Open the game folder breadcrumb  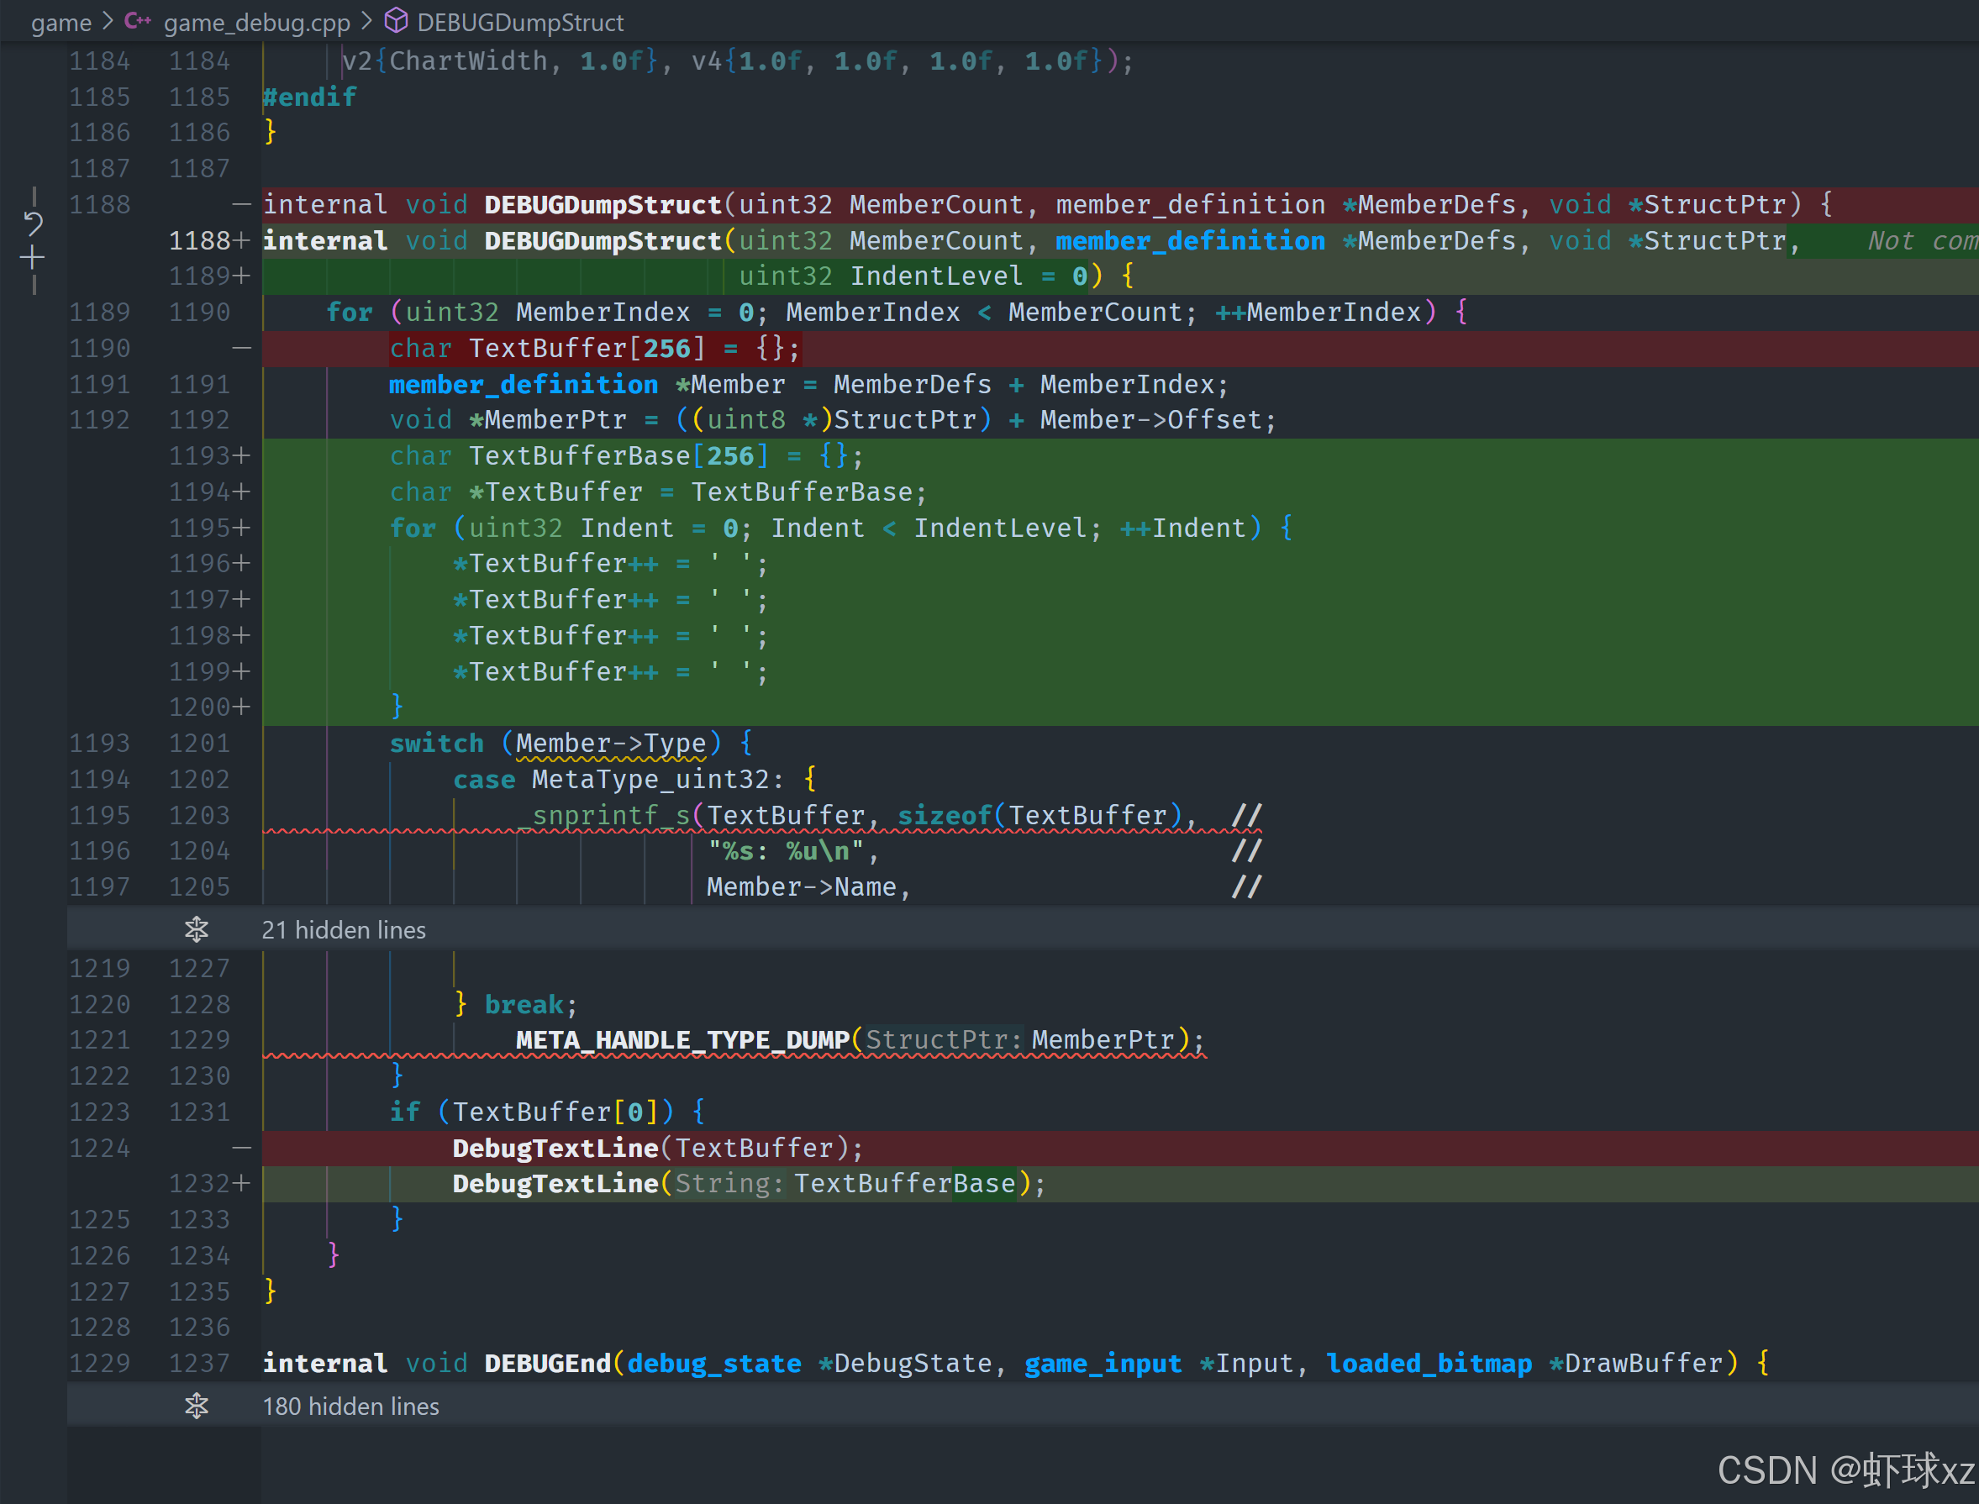[61, 23]
